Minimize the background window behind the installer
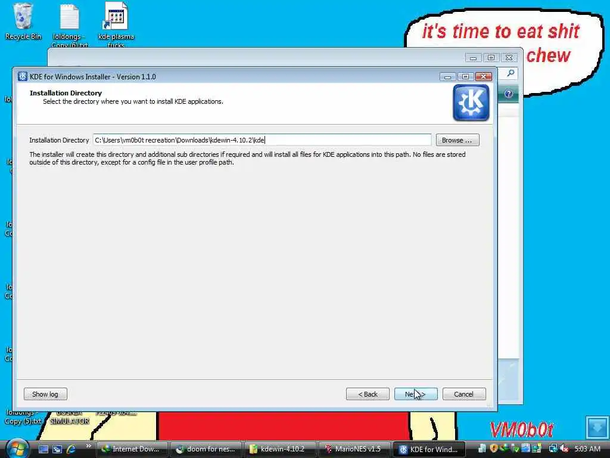610x458 pixels. 473,58
